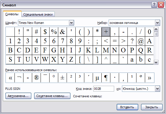The height and width of the screenshot is (114, 166).
Task: Select the ampersand symbol in the grid
Action: point(62,32)
